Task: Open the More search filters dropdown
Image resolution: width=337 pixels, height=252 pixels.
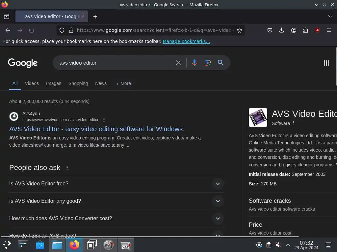Action: [x=123, y=83]
